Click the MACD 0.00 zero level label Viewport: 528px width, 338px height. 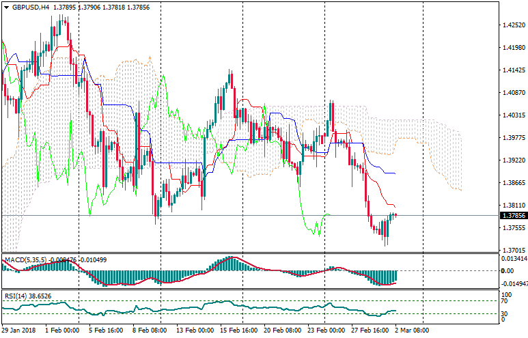pos(508,270)
